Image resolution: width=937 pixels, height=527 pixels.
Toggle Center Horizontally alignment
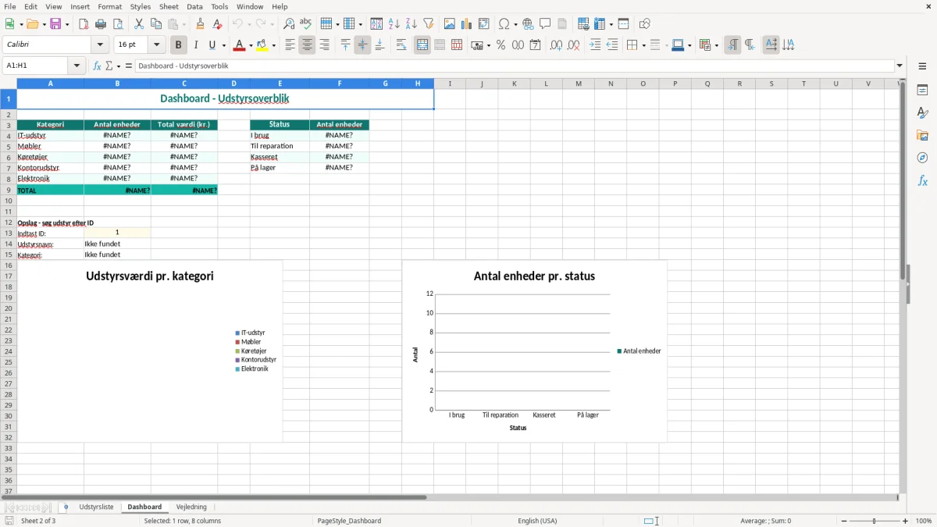(x=308, y=45)
